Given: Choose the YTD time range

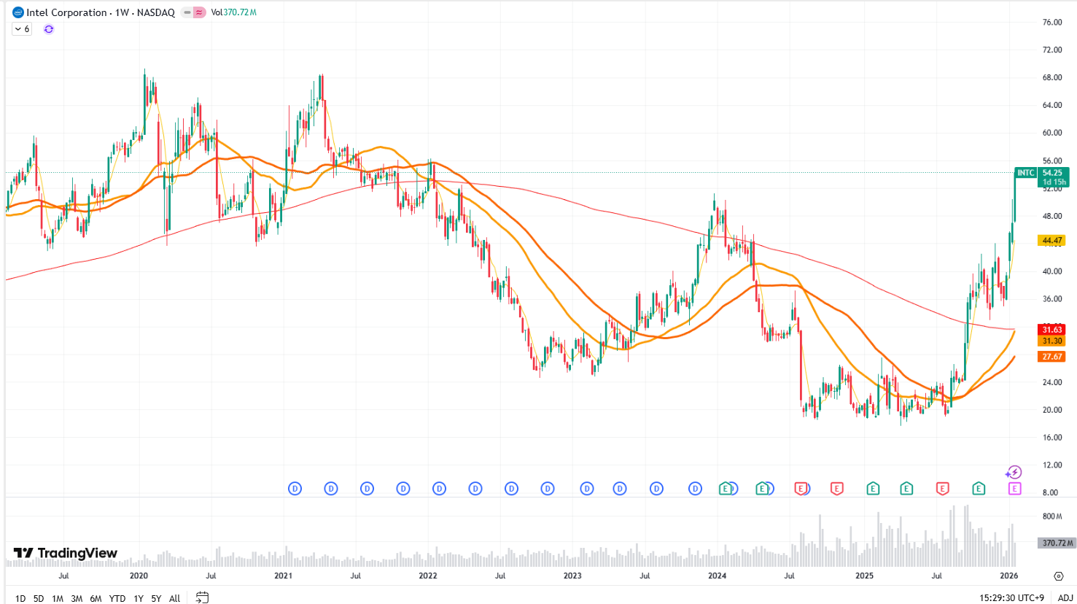Looking at the screenshot, I should pyautogui.click(x=117, y=598).
